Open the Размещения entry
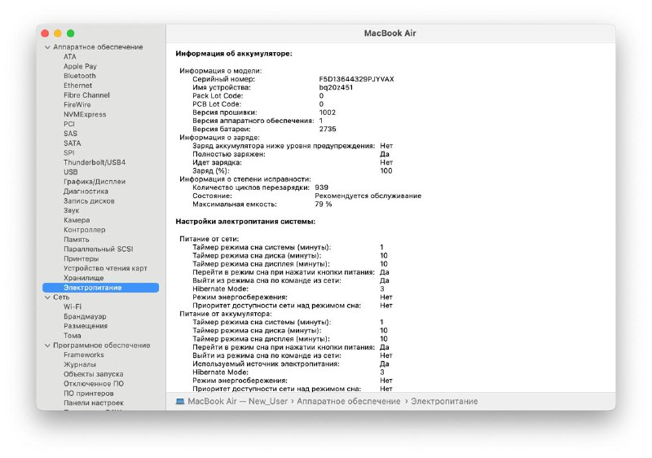Image resolution: width=652 pixels, height=458 pixels. click(86, 326)
